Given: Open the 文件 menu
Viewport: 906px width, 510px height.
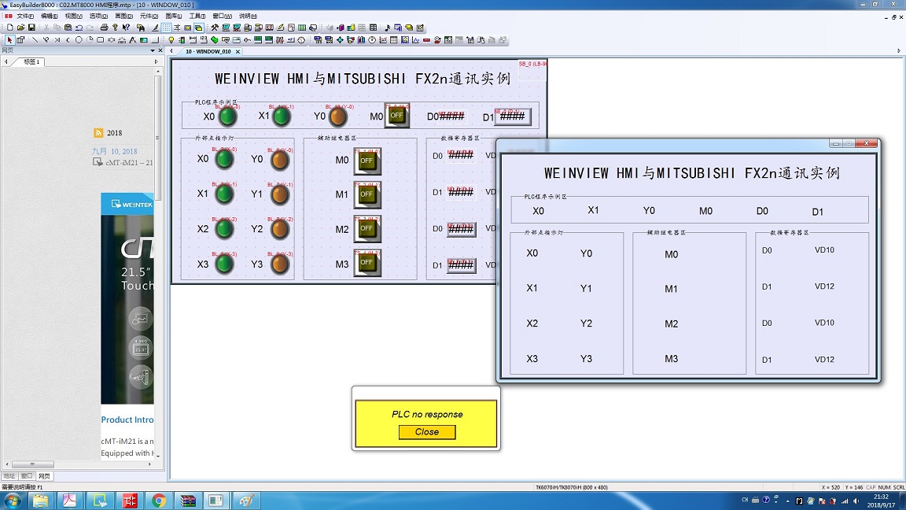Looking at the screenshot, I should [x=25, y=16].
